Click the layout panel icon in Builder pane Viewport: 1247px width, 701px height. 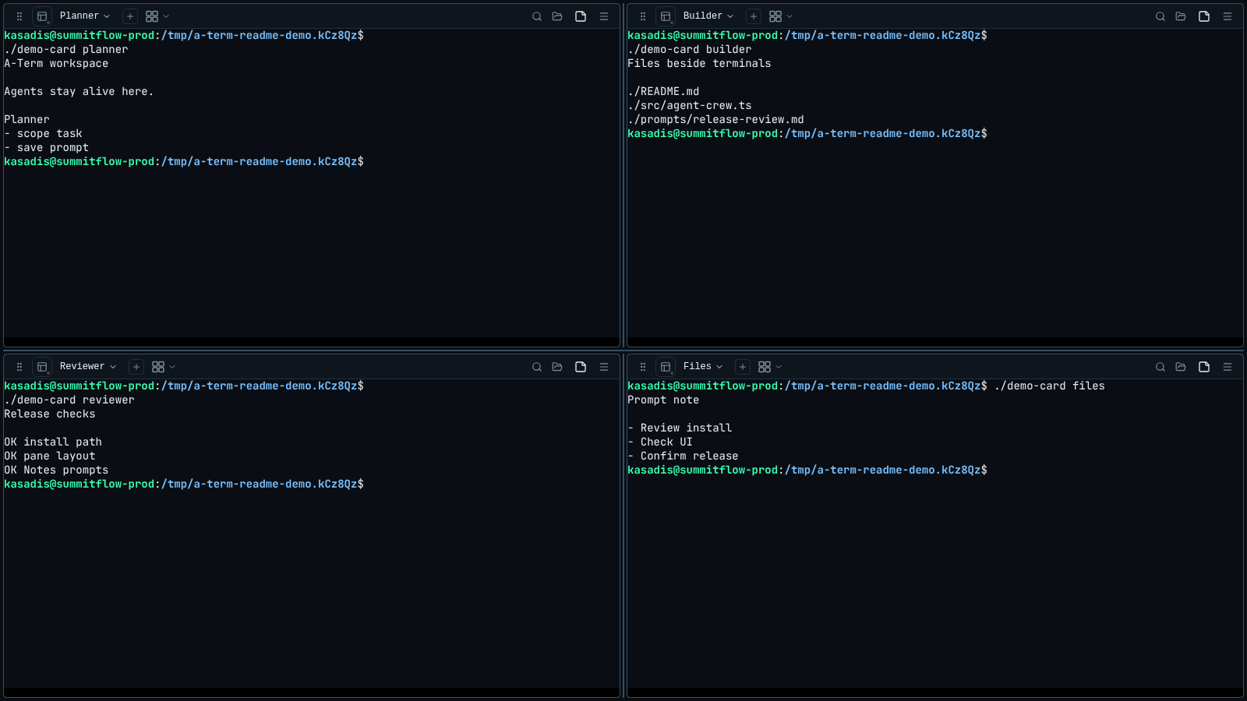[x=666, y=16]
